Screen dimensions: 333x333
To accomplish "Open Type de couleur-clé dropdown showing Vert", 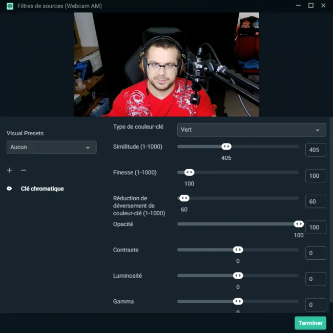I will pyautogui.click(x=252, y=130).
